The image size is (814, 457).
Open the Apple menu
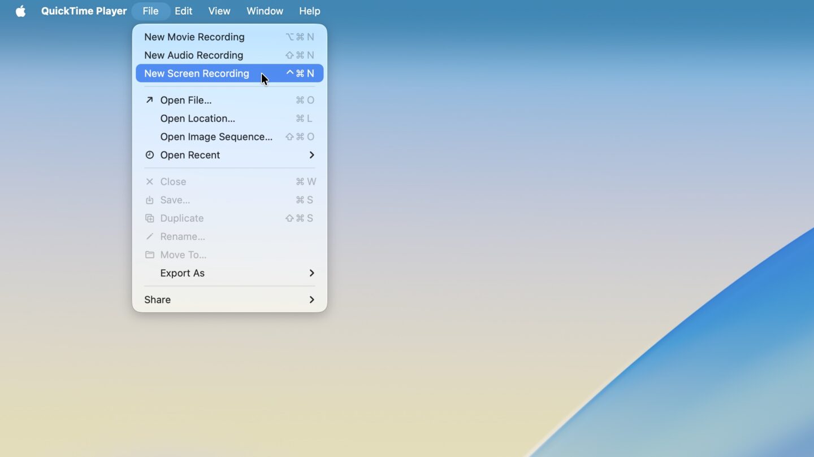pos(20,11)
